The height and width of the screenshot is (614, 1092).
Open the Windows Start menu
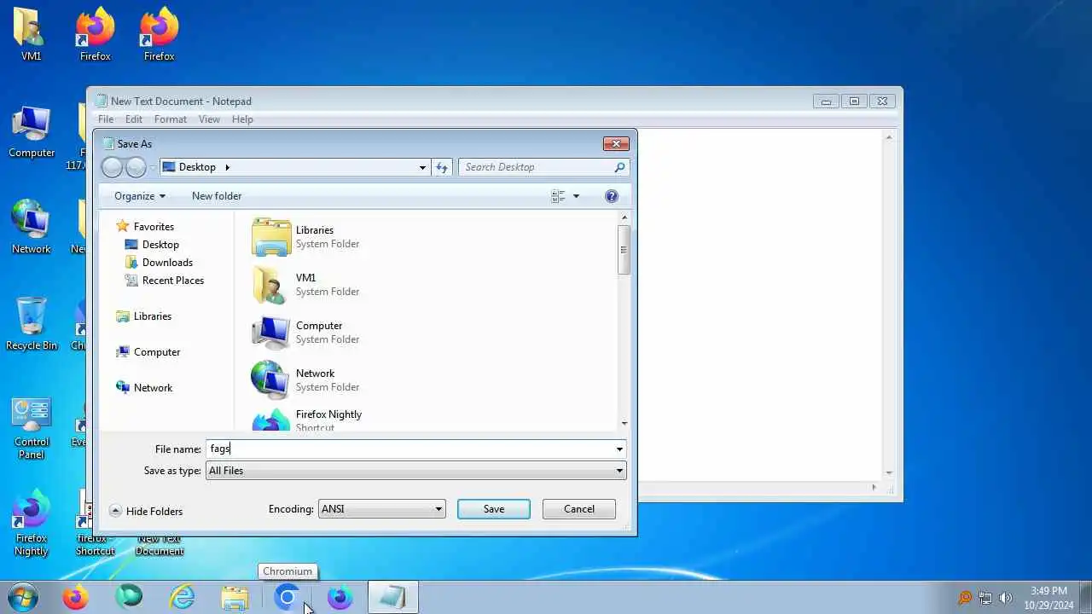pyautogui.click(x=23, y=597)
